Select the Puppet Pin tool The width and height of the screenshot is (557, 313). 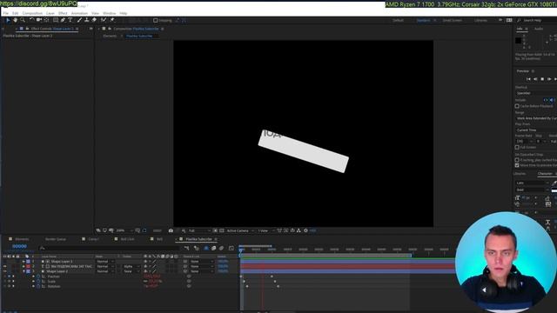[112, 20]
